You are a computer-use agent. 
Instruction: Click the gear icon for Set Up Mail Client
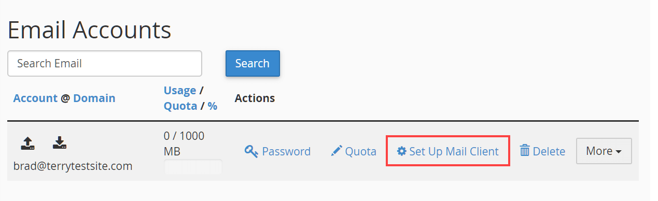pos(401,151)
